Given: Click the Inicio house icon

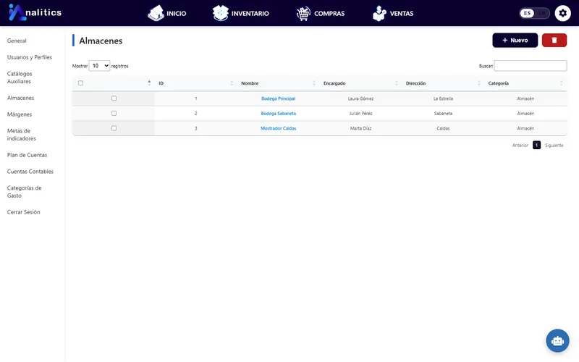Looking at the screenshot, I should tap(156, 13).
